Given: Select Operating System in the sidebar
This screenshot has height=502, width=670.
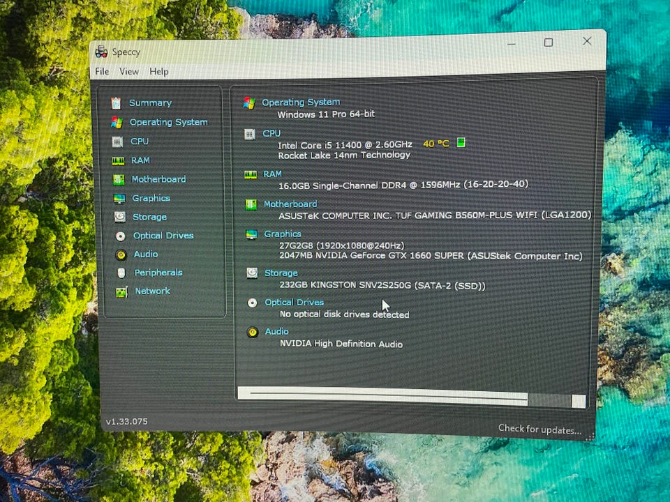Looking at the screenshot, I should (x=168, y=122).
